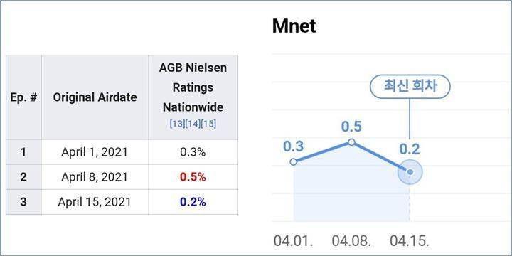512x256 pixels.
Task: Click the Original Airdate column header
Action: click(95, 97)
